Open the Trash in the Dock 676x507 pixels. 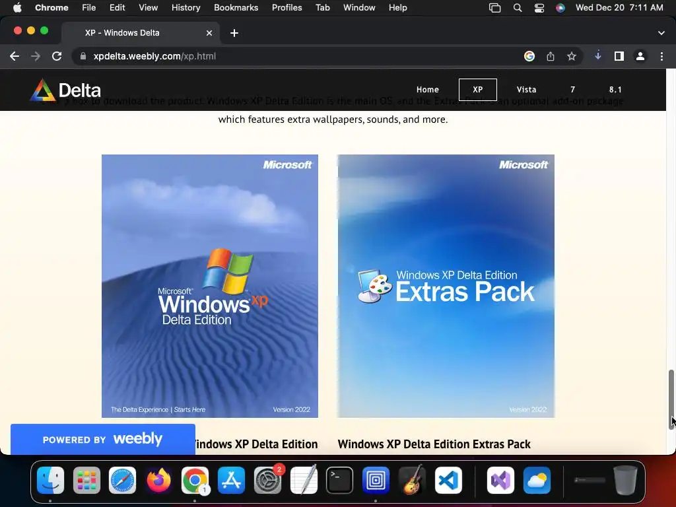tap(625, 480)
